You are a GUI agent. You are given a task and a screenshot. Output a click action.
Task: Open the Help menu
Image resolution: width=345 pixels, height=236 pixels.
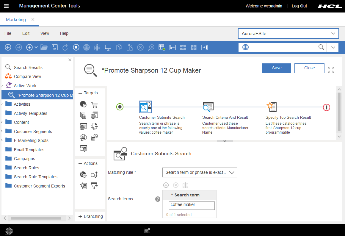tap(64, 33)
